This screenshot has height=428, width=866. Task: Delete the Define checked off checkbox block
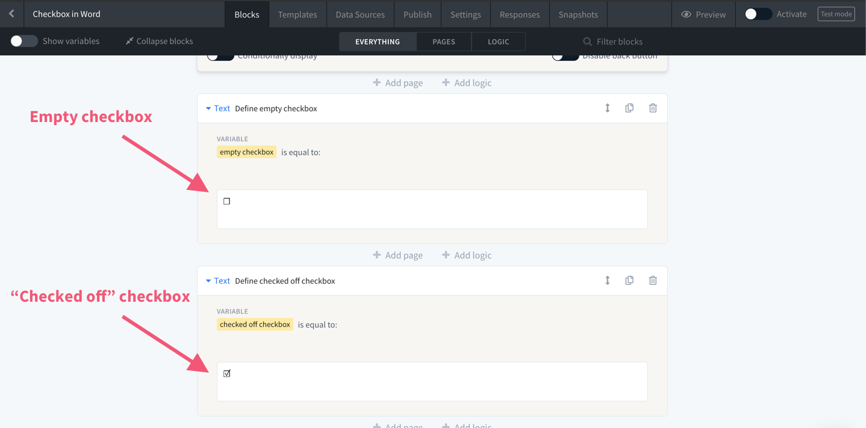point(653,281)
